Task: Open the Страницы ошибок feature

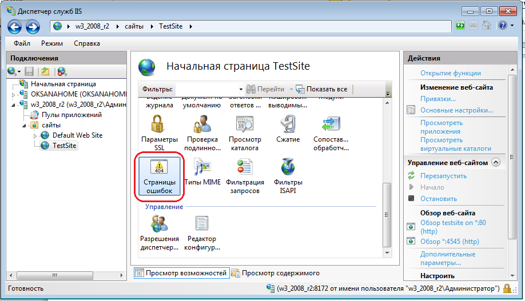Action: 160,176
